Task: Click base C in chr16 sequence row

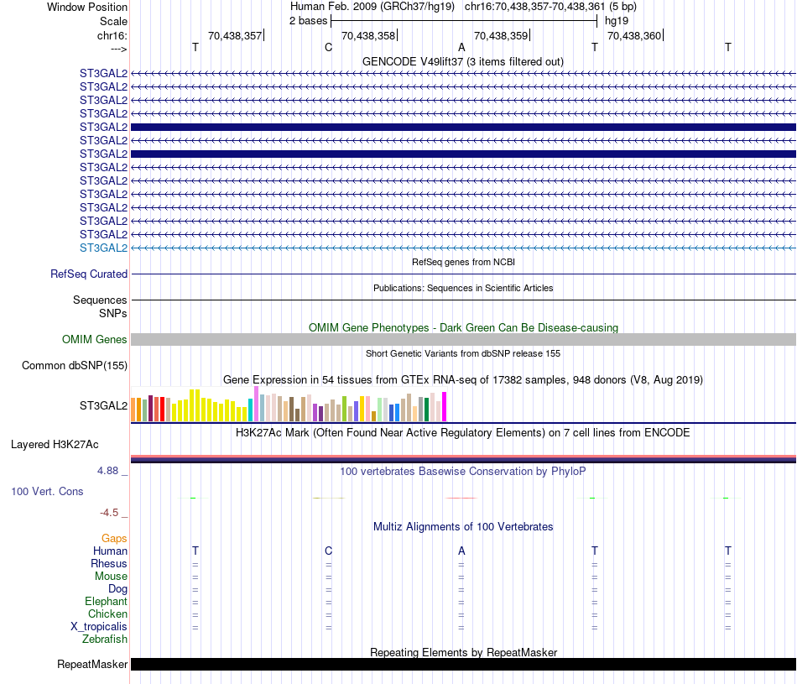Action: click(328, 47)
